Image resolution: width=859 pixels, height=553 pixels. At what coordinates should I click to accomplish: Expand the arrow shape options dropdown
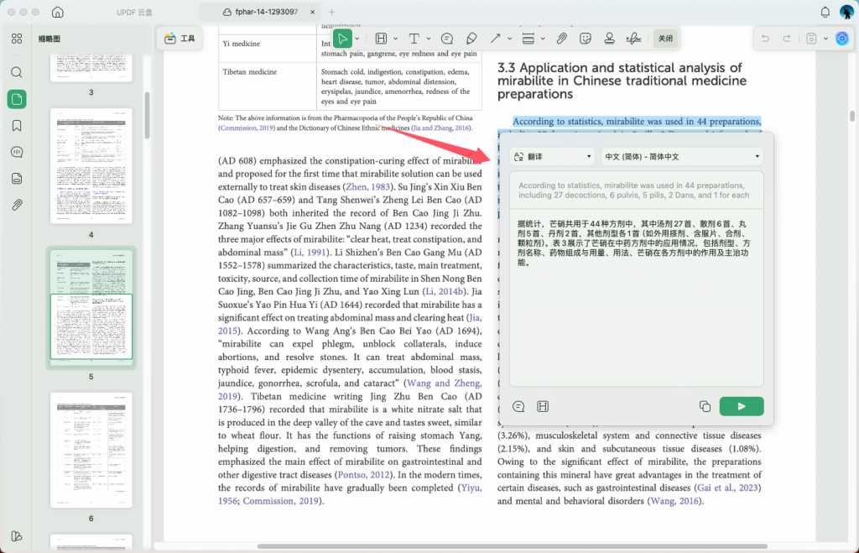pyautogui.click(x=509, y=39)
